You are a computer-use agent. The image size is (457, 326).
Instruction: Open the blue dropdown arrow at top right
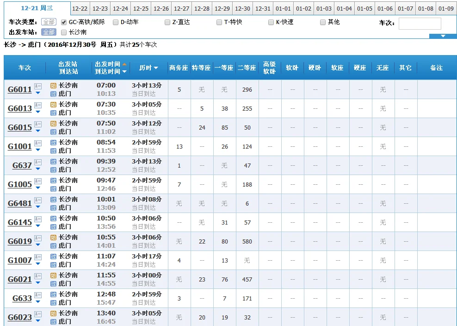443,37
